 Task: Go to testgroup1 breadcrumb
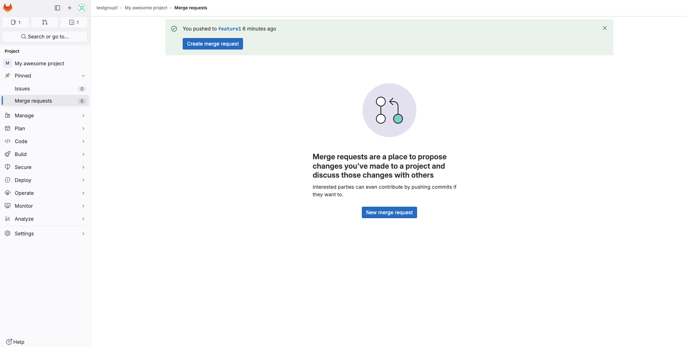pos(107,8)
